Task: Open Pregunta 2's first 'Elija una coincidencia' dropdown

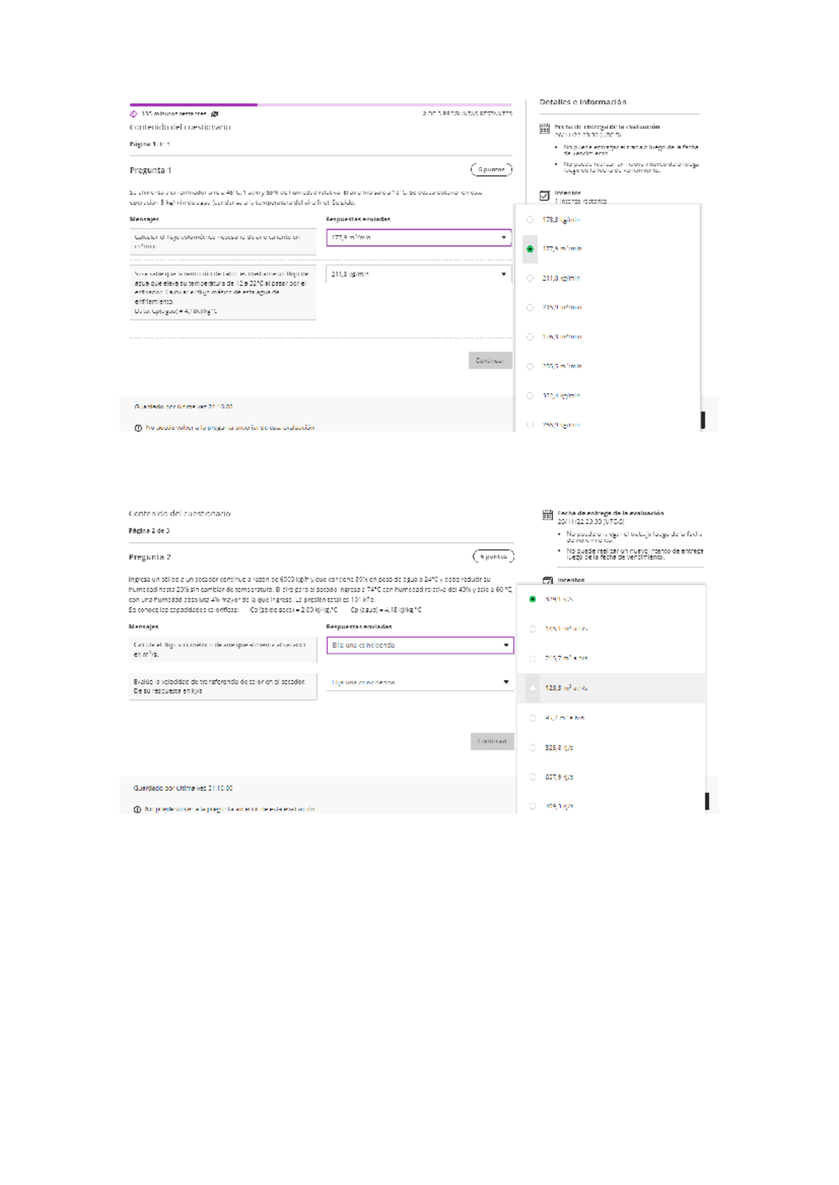Action: [x=419, y=646]
